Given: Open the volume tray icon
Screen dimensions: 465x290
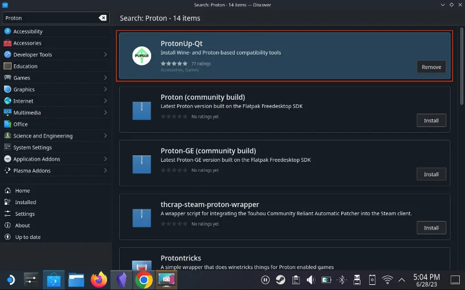Looking at the screenshot, I should pyautogui.click(x=311, y=280).
